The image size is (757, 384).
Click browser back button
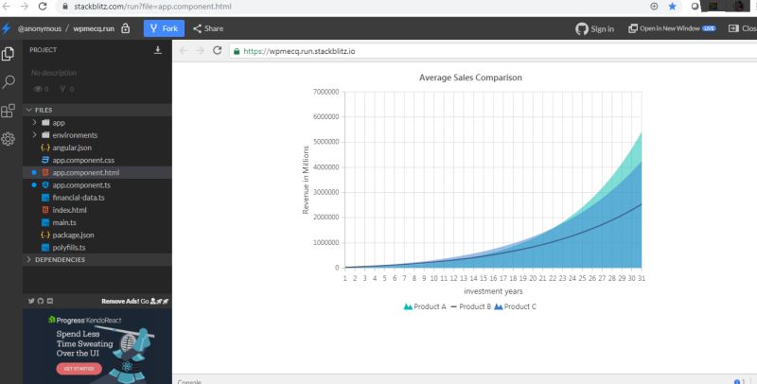pyautogui.click(x=7, y=7)
